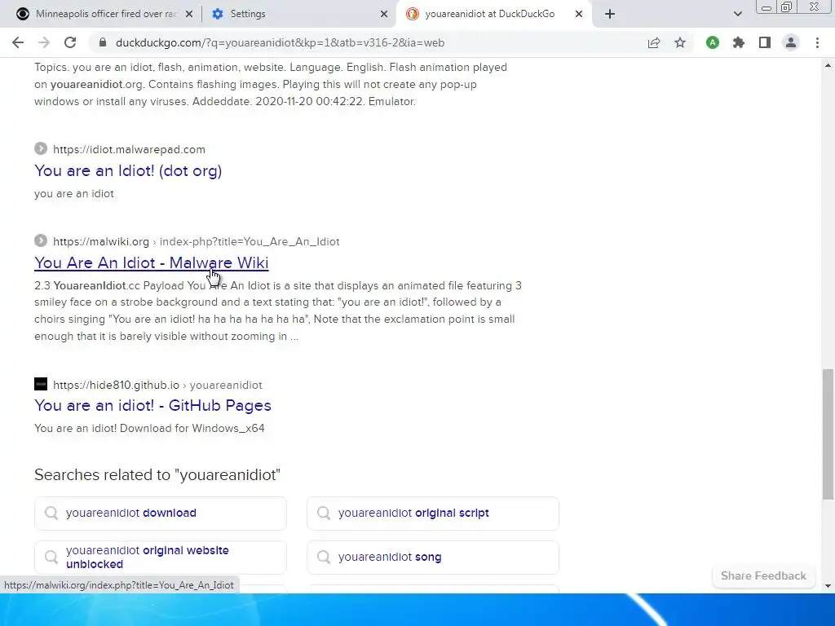Click the idiot.malwarepad.com URL
835x626 pixels.
coord(129,150)
